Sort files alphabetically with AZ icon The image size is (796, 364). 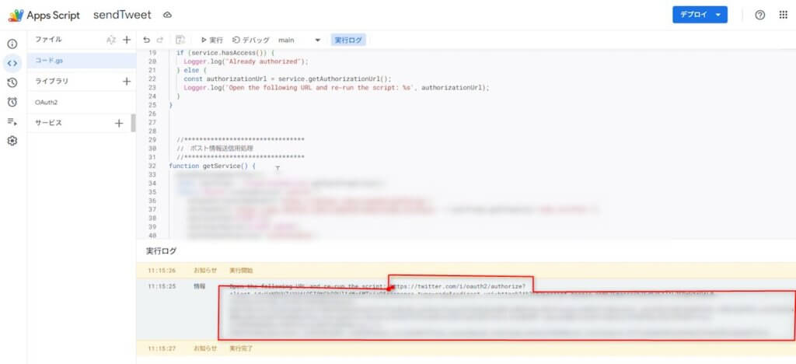pos(111,40)
